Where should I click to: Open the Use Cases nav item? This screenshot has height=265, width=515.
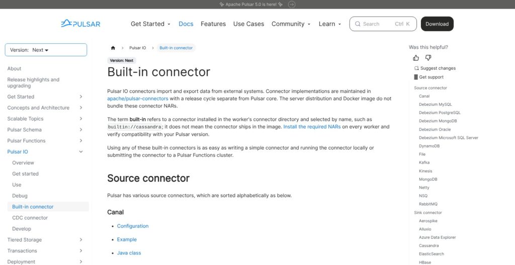[x=248, y=24]
